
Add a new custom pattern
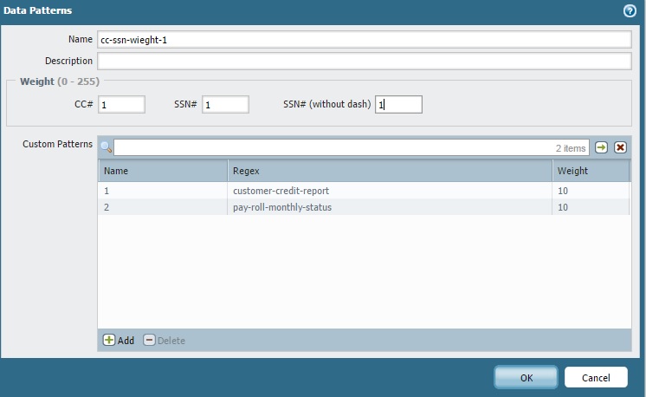119,340
